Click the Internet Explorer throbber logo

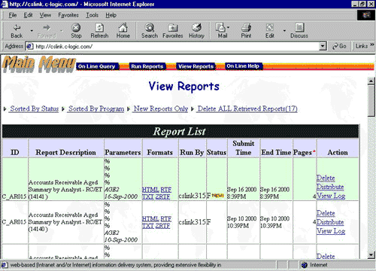point(365,15)
